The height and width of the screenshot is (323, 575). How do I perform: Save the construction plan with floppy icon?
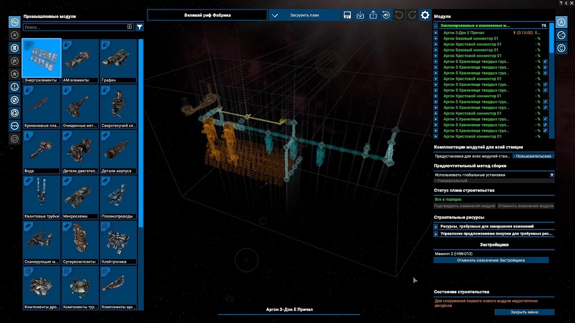(347, 15)
